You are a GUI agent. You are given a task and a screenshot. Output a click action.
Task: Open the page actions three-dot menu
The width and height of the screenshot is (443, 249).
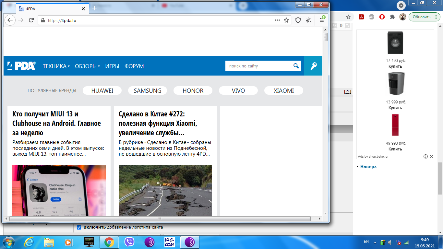(x=277, y=20)
